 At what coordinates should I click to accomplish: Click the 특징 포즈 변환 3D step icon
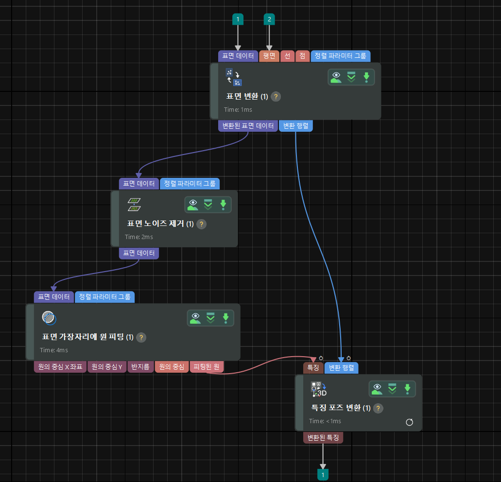pyautogui.click(x=319, y=389)
